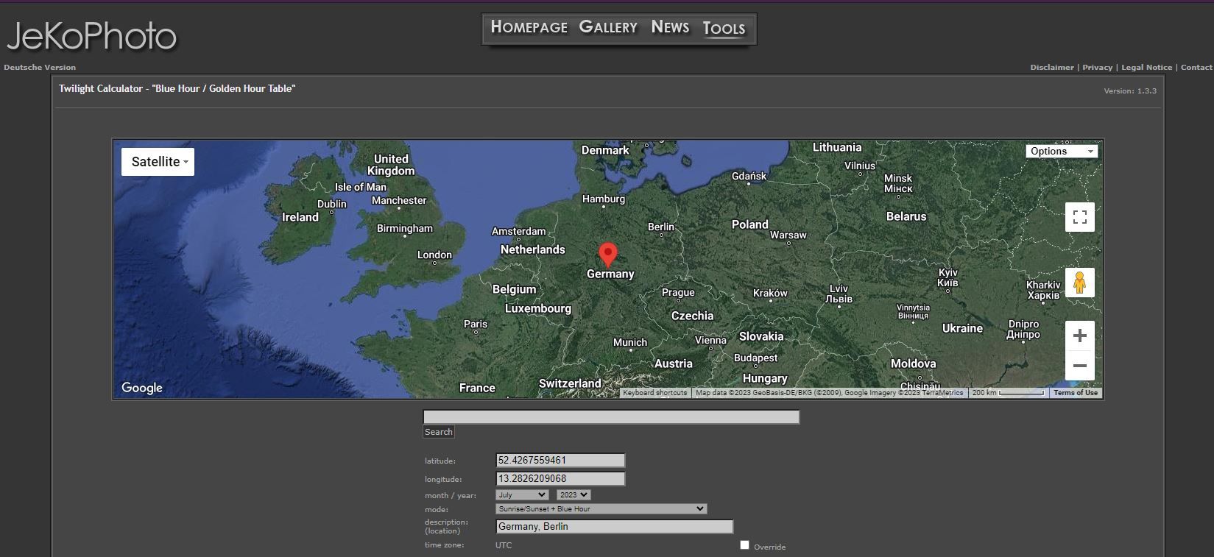Click the red map marker pin
Image resolution: width=1214 pixels, height=557 pixels.
point(607,254)
